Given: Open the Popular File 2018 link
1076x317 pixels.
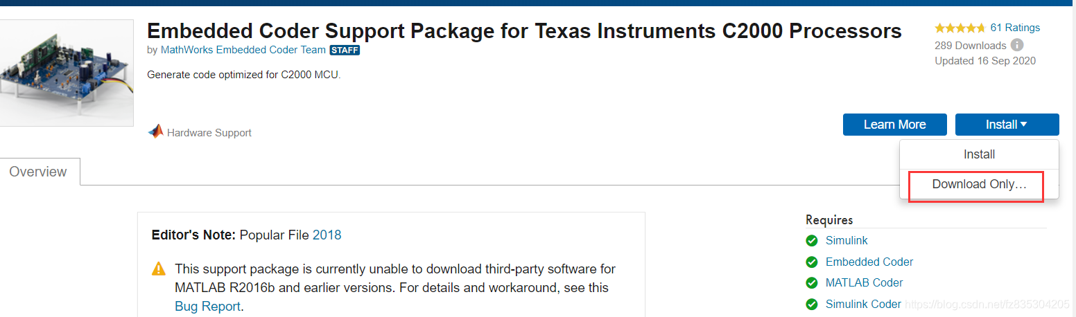Looking at the screenshot, I should (x=327, y=235).
